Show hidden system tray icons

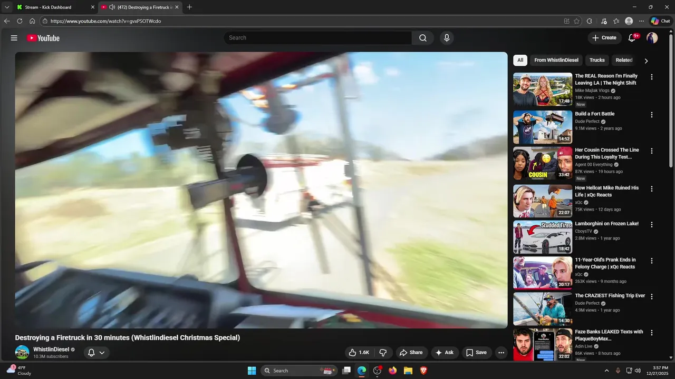[606, 371]
